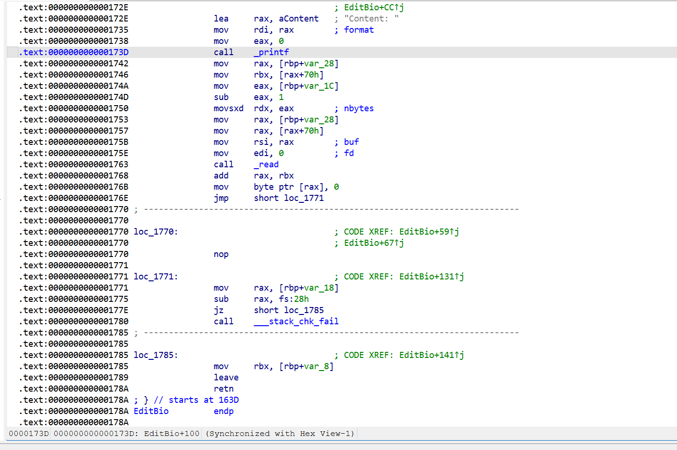Select the 'nbytes' argument comment
The image size is (677, 450).
coord(359,108)
